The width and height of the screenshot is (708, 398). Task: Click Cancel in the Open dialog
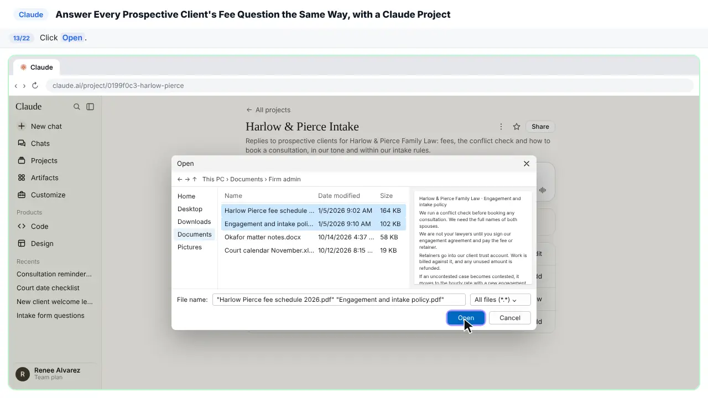510,318
